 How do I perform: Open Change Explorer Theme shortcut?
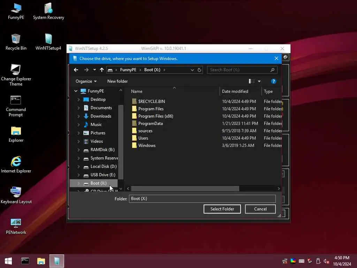tap(16, 75)
